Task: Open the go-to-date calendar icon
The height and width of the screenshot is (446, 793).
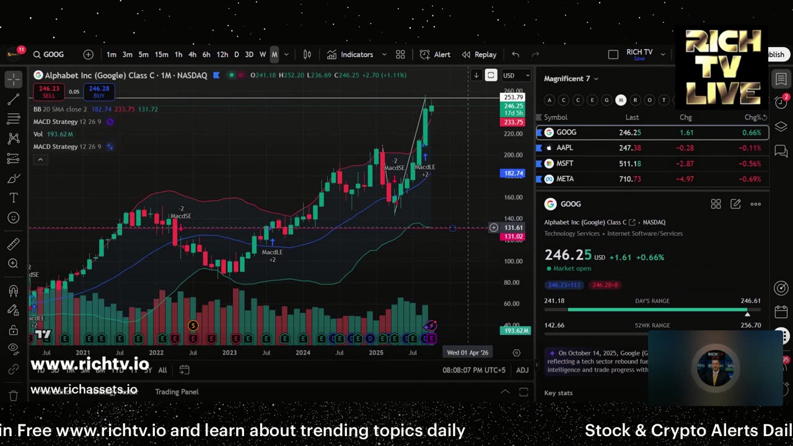Action: tap(184, 370)
